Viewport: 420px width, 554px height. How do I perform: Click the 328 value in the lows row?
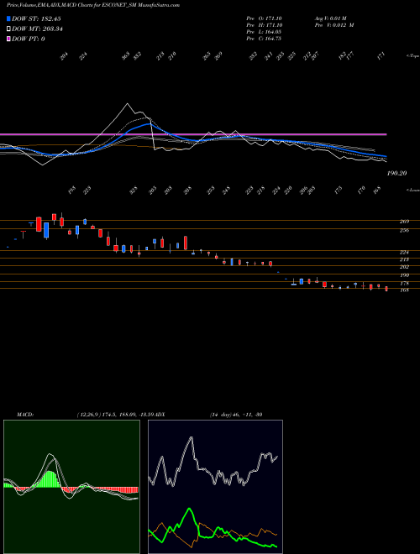[134, 191]
